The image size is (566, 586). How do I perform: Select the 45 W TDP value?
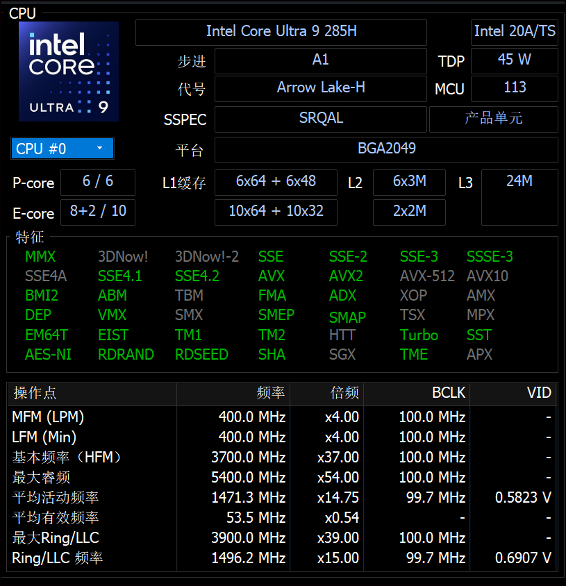point(514,60)
